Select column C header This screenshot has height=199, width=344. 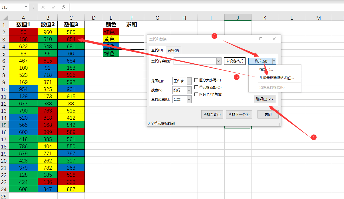(71, 18)
